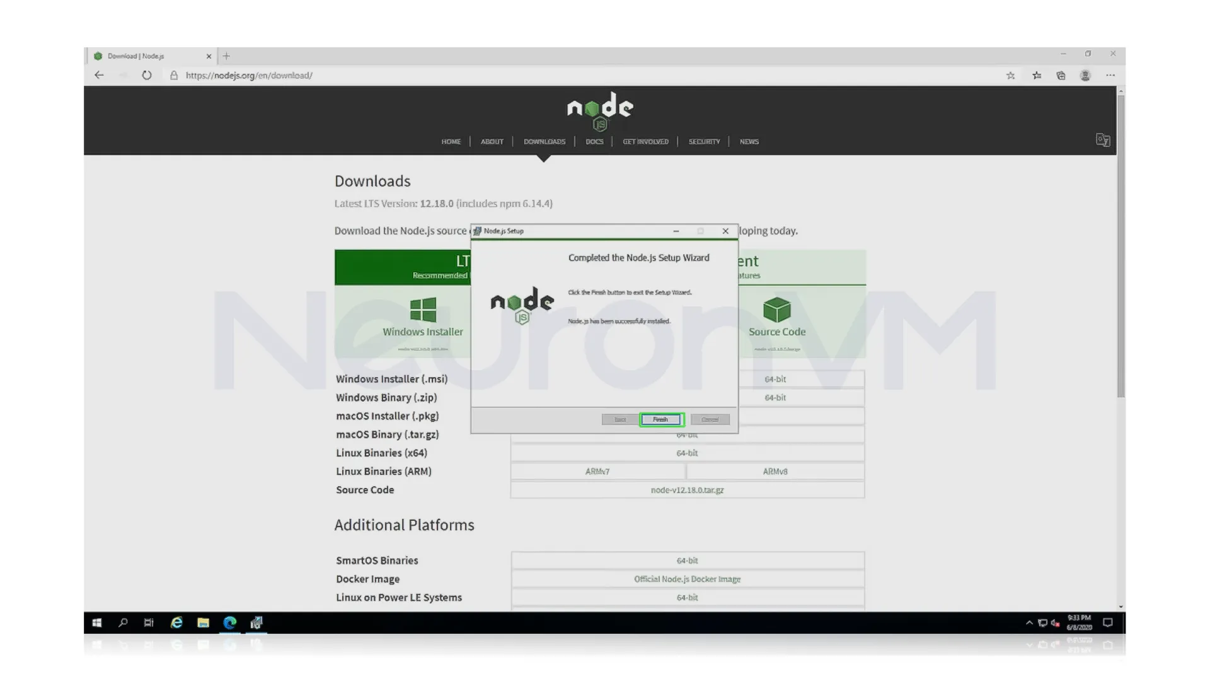Open the NEWS navigation item

(749, 142)
